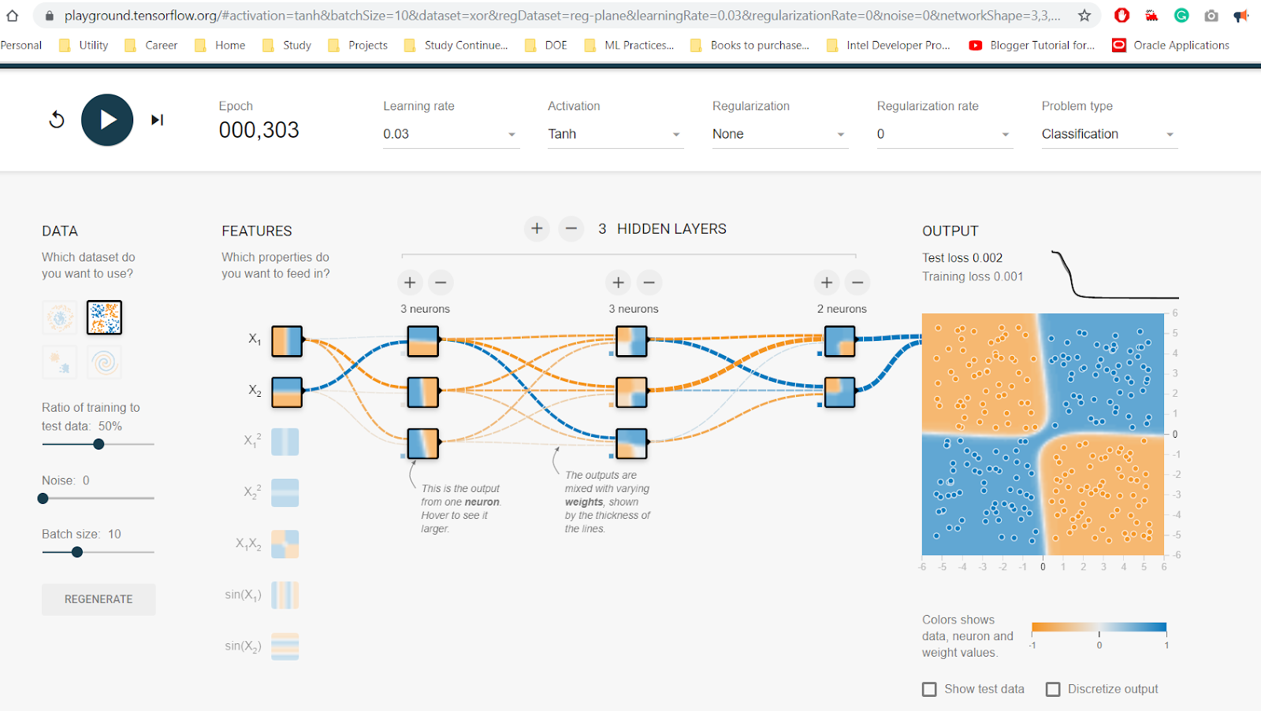
Task: Step forward one epoch
Action: (x=156, y=120)
